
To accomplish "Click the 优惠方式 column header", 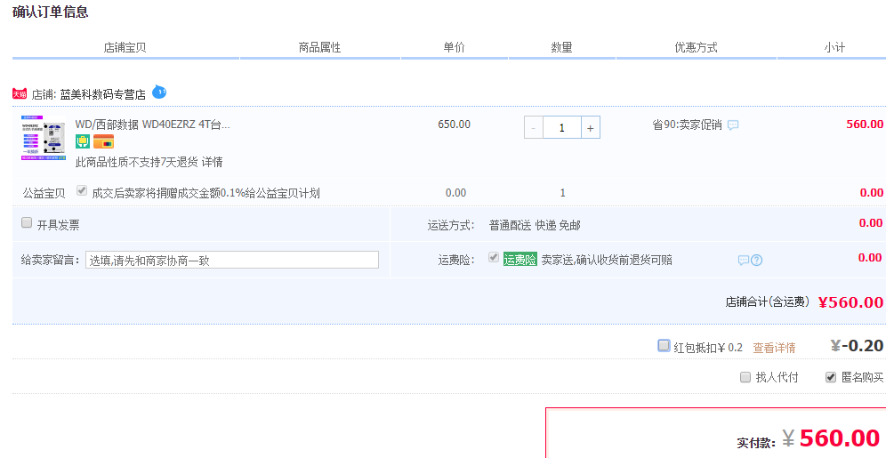I will pyautogui.click(x=697, y=47).
